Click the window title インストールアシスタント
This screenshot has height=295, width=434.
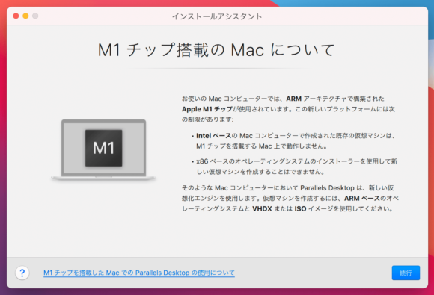217,16
